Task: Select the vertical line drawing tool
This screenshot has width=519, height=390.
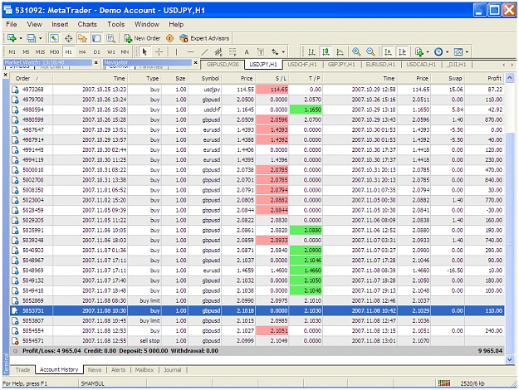Action: [176, 52]
